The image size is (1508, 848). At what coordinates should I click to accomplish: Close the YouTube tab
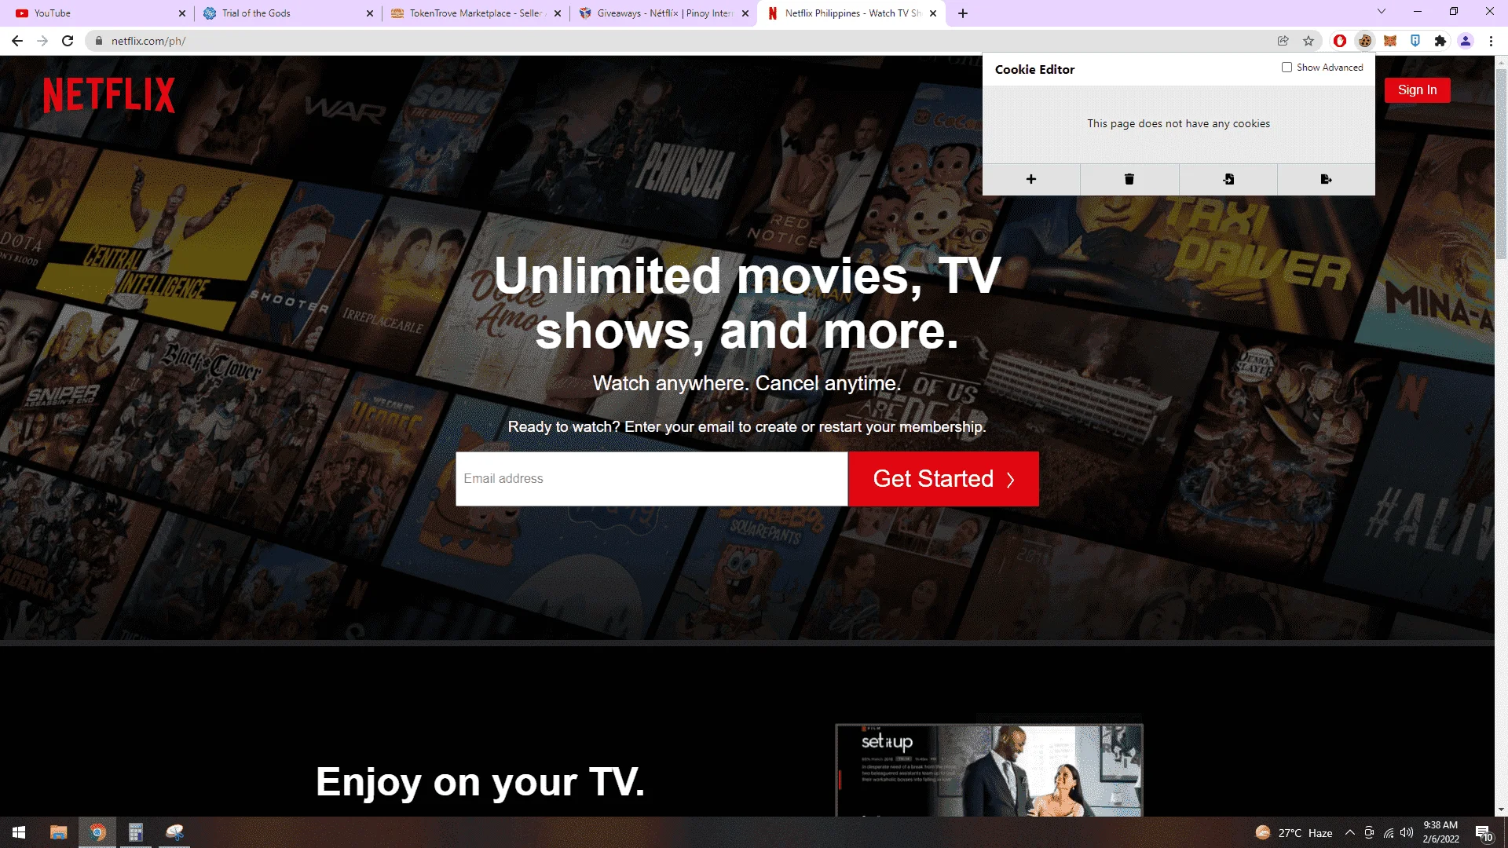pos(182,13)
